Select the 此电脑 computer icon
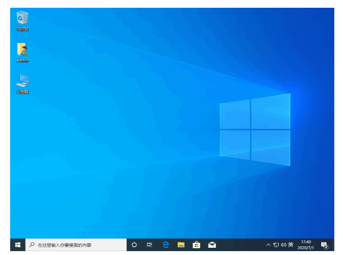The height and width of the screenshot is (255, 343). [x=22, y=84]
